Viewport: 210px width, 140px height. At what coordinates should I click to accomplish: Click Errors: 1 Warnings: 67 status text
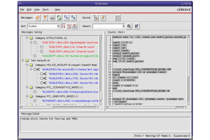153,136
